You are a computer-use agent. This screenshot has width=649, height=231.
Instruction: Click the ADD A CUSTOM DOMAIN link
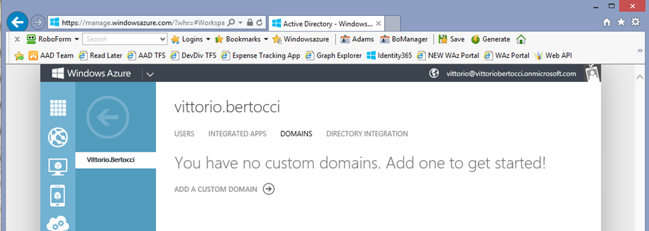(215, 189)
